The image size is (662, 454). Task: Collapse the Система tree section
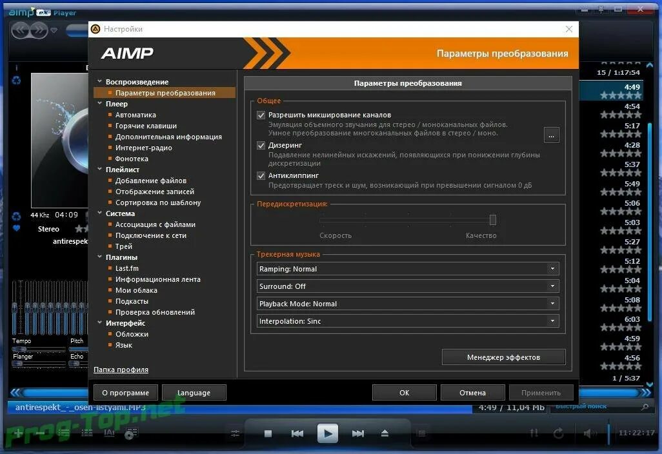point(99,213)
